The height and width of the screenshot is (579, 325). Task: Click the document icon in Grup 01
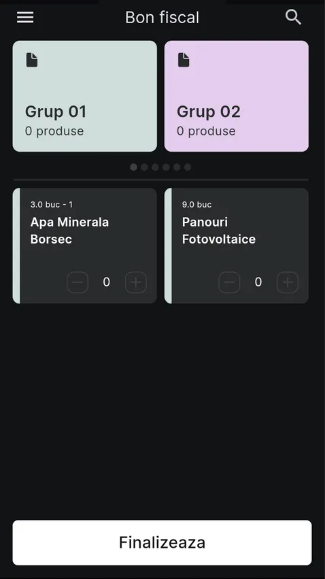coord(32,60)
